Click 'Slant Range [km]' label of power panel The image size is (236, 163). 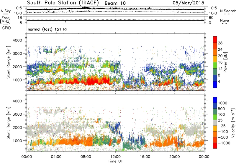click(x=8, y=62)
